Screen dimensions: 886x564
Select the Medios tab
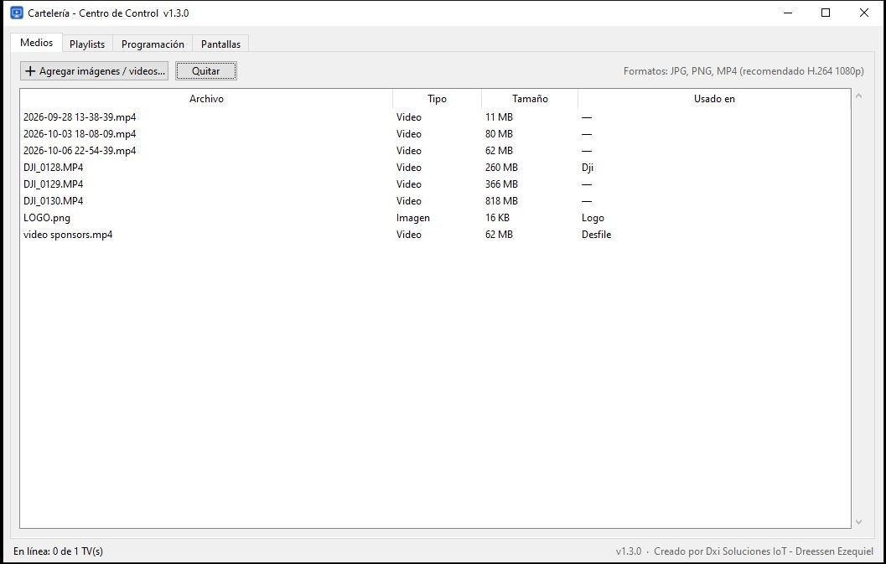36,43
